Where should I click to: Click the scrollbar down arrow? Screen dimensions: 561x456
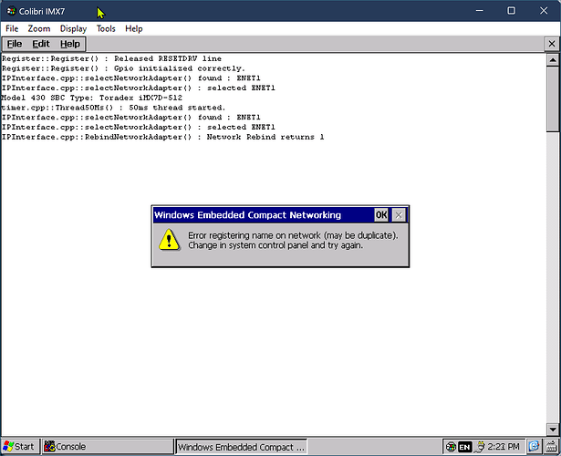click(553, 430)
